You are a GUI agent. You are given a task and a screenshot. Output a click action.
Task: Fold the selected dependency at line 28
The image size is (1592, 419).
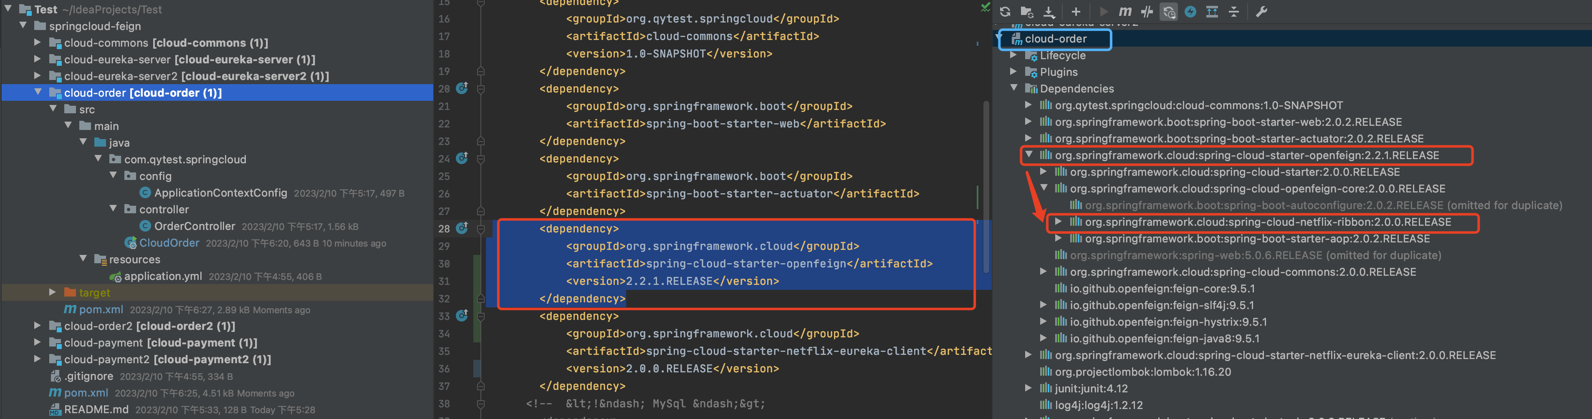(x=480, y=229)
